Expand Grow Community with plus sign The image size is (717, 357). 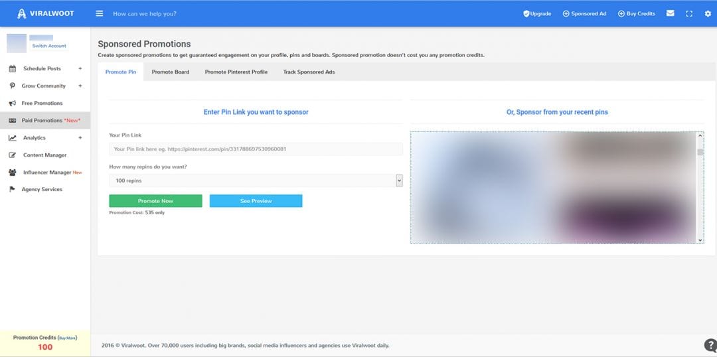tap(80, 86)
